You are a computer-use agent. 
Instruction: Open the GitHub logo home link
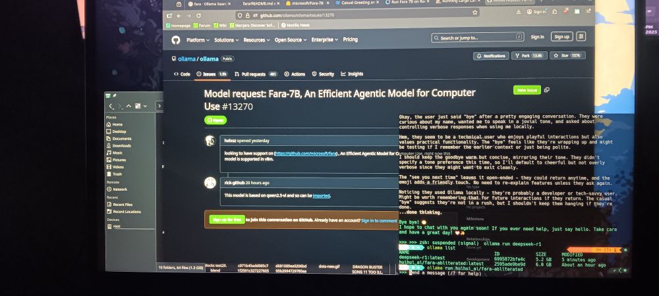[176, 40]
